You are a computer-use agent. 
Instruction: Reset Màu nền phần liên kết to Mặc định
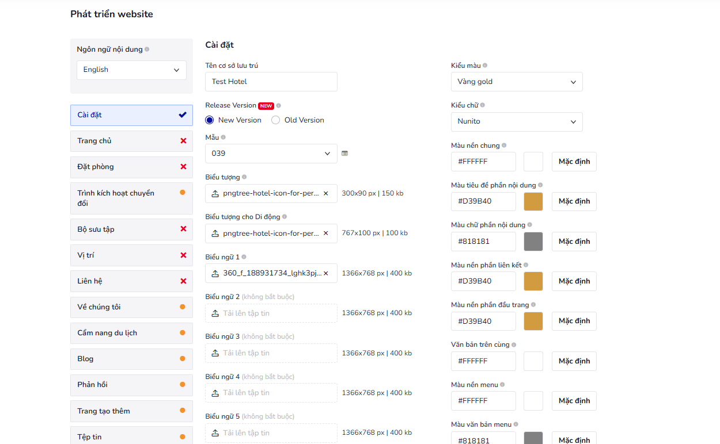pos(574,281)
